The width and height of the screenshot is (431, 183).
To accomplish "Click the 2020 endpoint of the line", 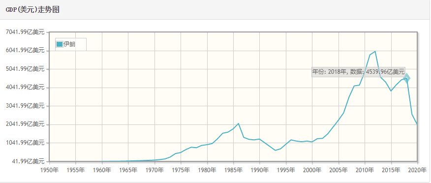I will tap(417, 124).
